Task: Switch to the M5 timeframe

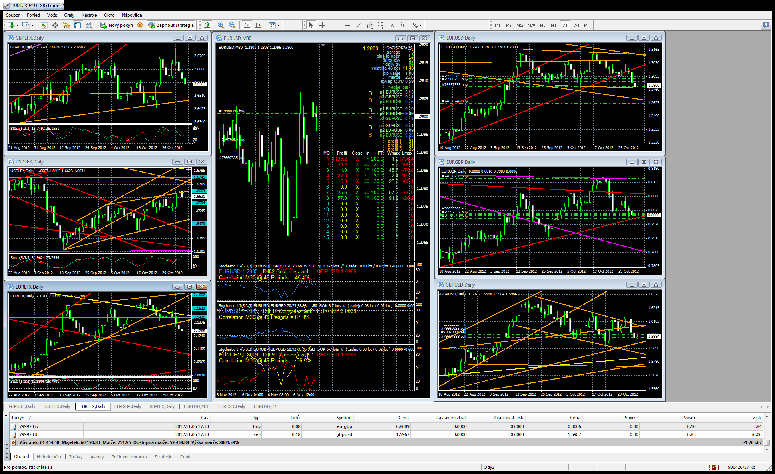Action: pos(509,25)
